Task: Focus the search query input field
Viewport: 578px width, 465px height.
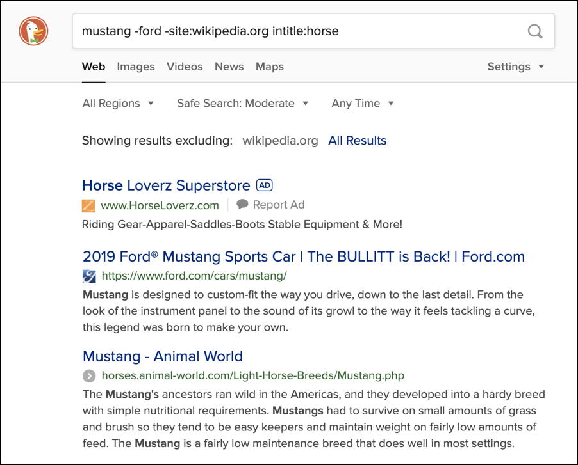Action: pyautogui.click(x=313, y=31)
